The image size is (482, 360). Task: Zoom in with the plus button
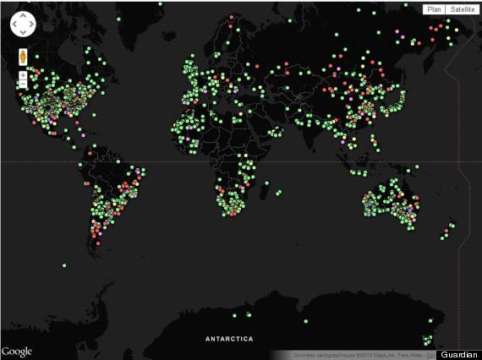(23, 75)
